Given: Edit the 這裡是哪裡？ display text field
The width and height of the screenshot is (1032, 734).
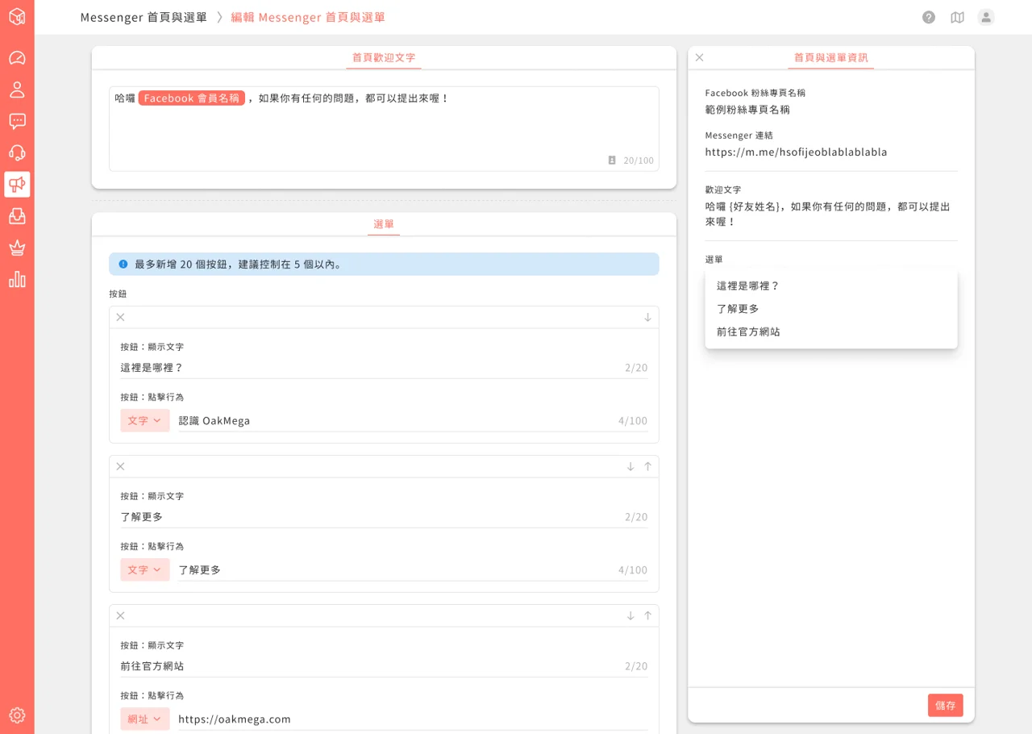Looking at the screenshot, I should (x=384, y=367).
